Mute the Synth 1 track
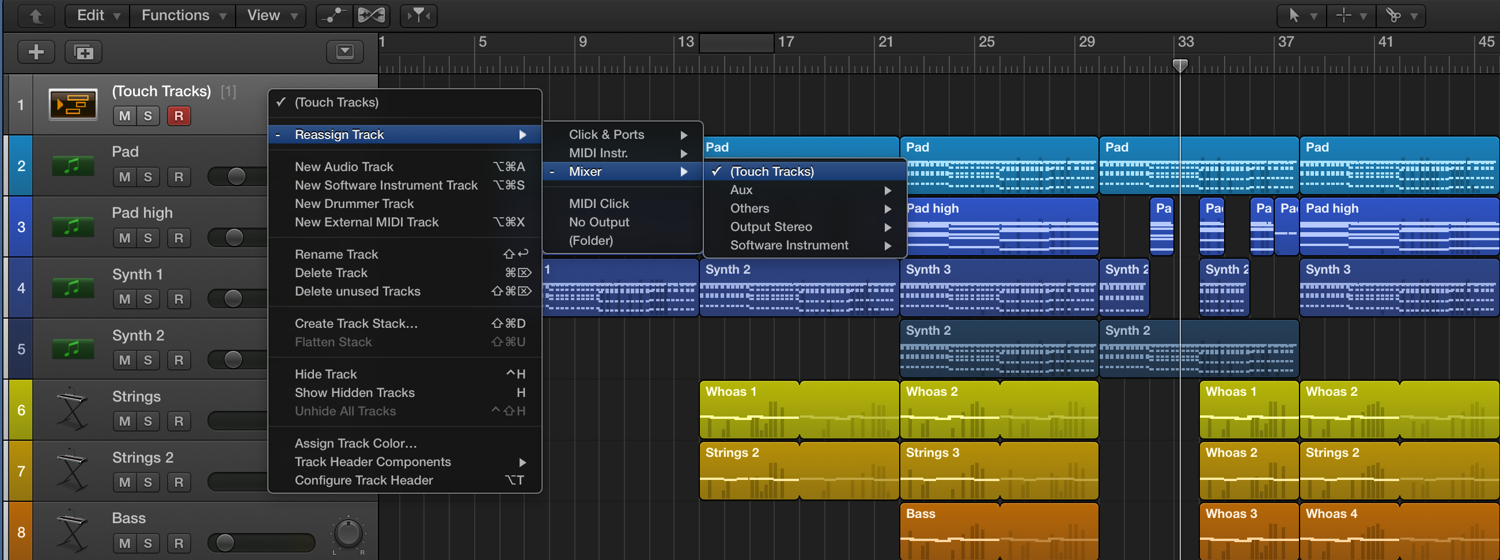This screenshot has height=560, width=1500. click(123, 298)
